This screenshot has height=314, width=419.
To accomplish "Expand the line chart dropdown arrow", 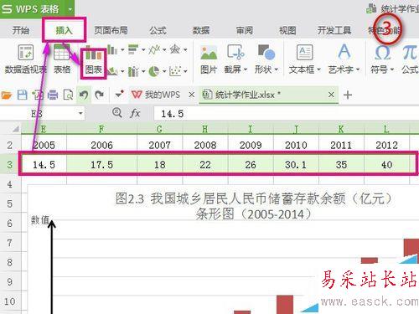I will point(164,50).
